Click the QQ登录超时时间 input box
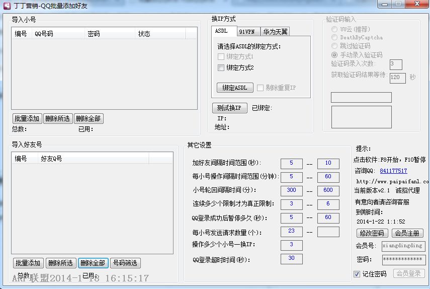 tap(292, 259)
